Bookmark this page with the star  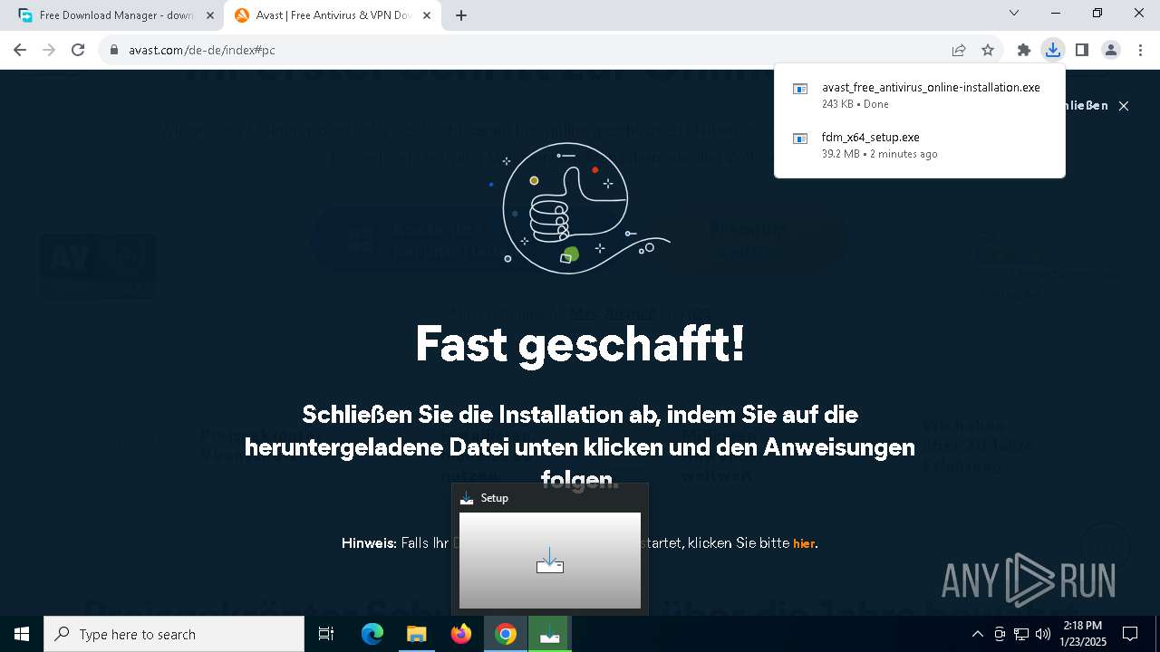pos(988,51)
